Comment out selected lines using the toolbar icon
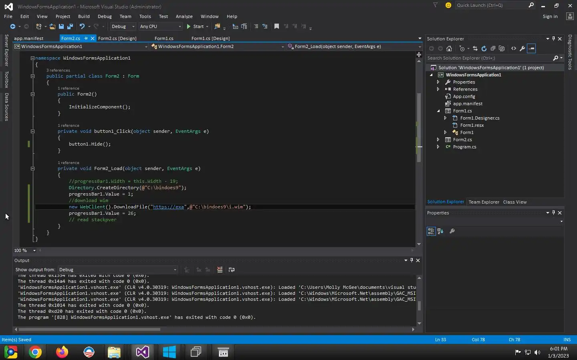This screenshot has height=360, width=577. pos(256,26)
